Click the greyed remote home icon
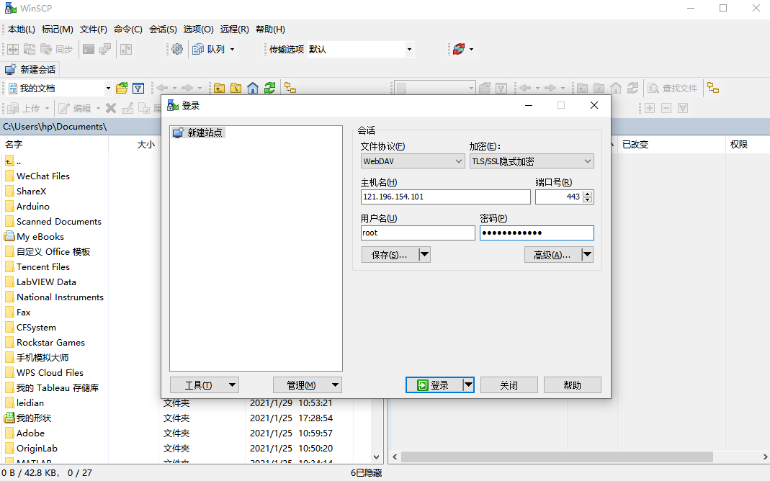Viewport: 770px width, 481px height. point(616,89)
